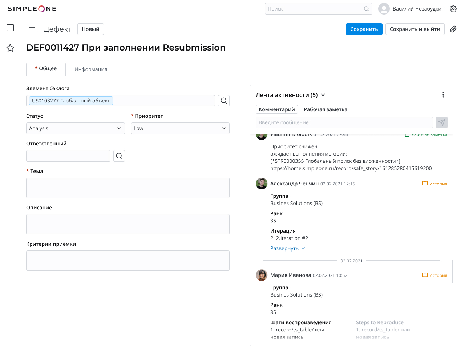Expand the Лента активности chevron
The image size is (465, 354).
(x=323, y=95)
